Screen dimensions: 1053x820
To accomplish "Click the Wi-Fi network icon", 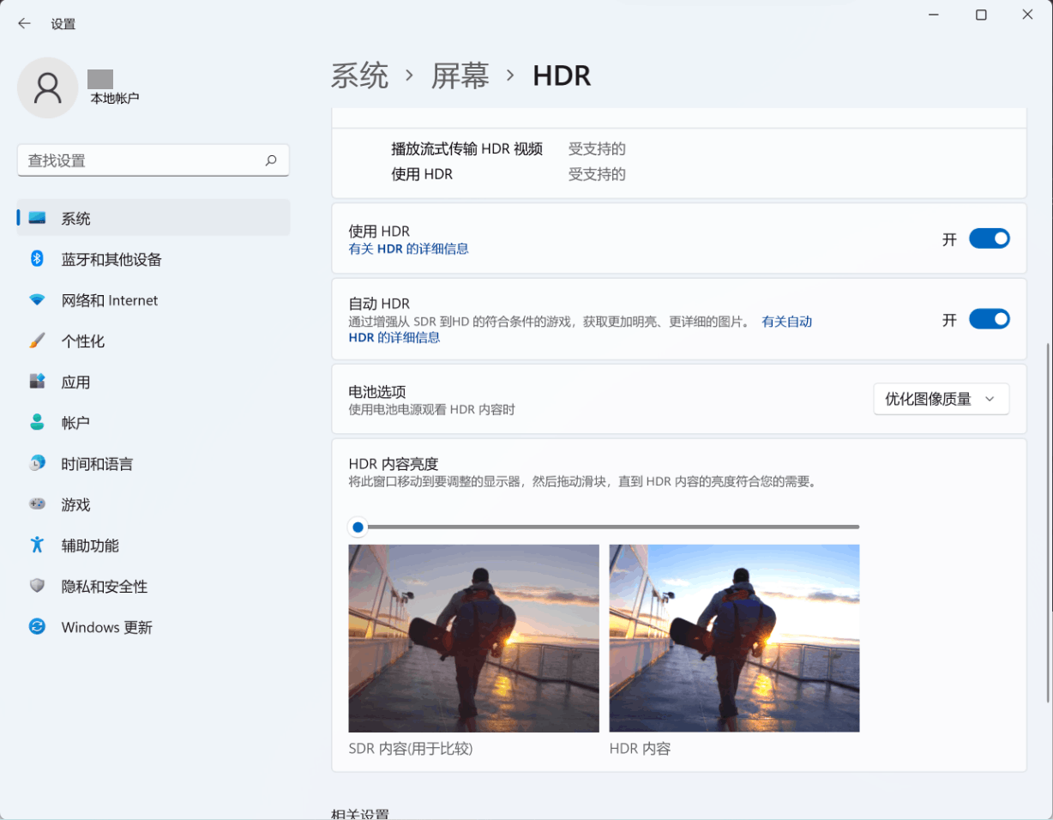I will point(37,300).
